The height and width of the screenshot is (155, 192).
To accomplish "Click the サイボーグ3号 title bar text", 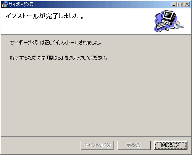I will click(21, 5).
